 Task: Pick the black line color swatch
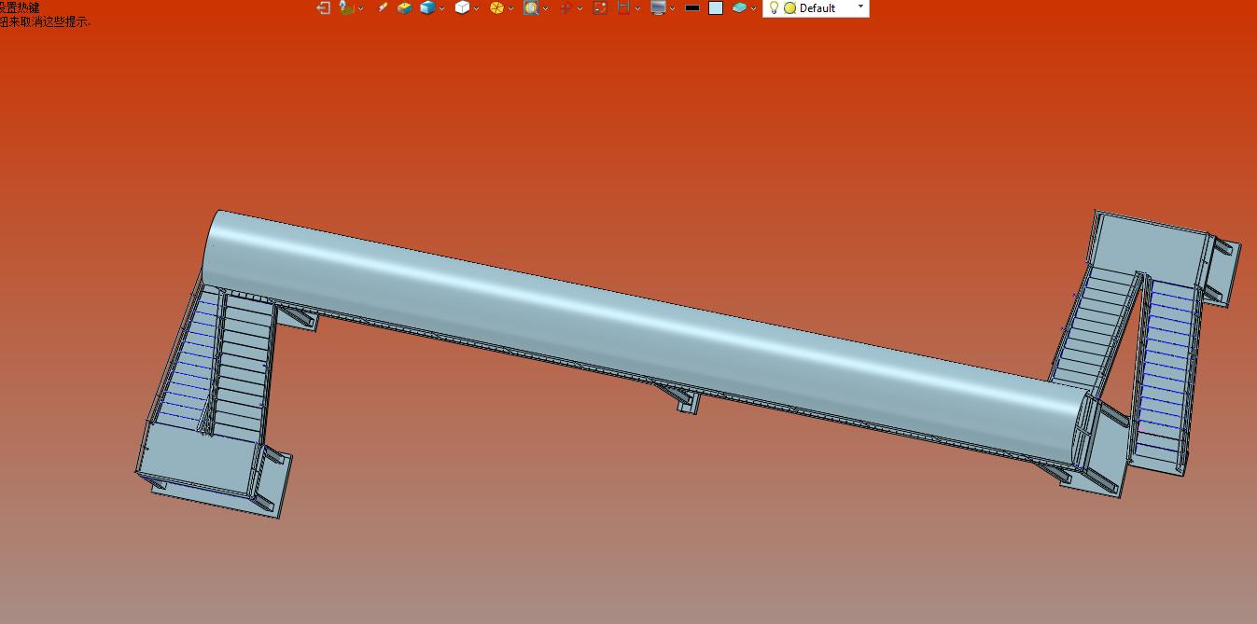[x=692, y=7]
